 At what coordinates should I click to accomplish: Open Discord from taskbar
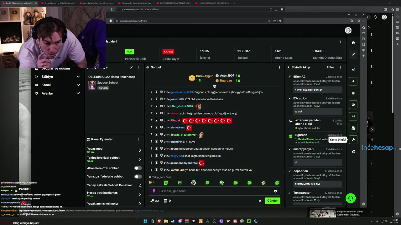180,221
